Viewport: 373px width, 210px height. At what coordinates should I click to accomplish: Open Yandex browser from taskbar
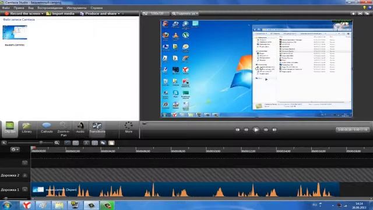(27, 205)
